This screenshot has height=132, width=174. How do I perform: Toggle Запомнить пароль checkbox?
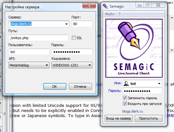125,98
